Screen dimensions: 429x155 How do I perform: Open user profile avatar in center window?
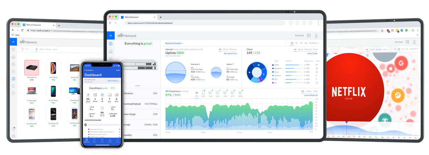pos(316,36)
